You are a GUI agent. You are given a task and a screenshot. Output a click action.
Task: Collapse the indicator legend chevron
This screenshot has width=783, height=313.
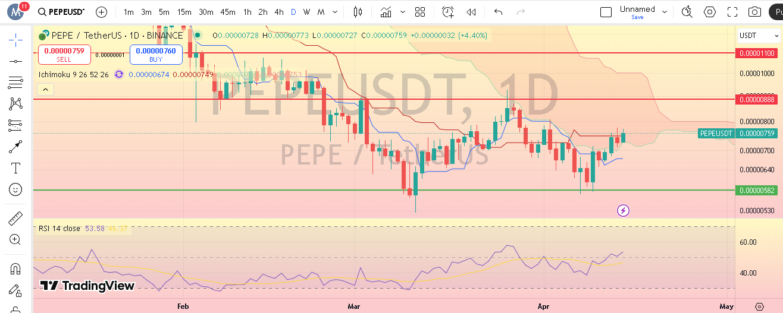tap(45, 90)
